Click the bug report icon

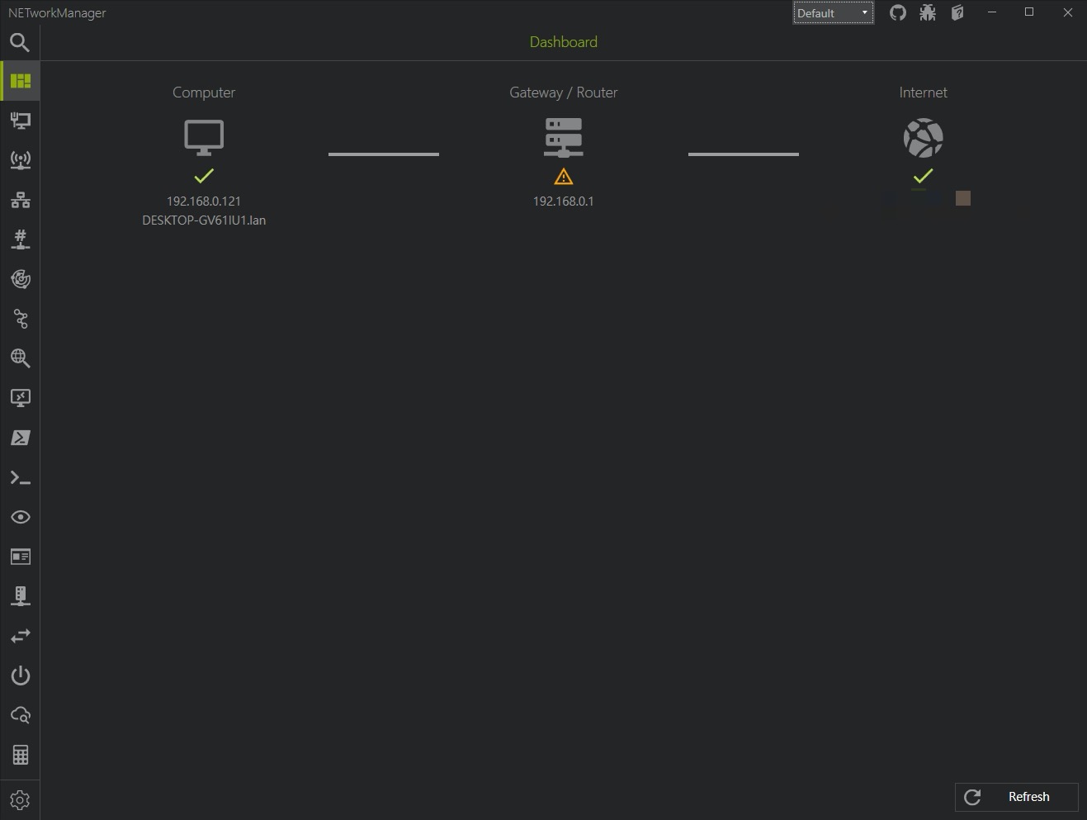pyautogui.click(x=928, y=12)
